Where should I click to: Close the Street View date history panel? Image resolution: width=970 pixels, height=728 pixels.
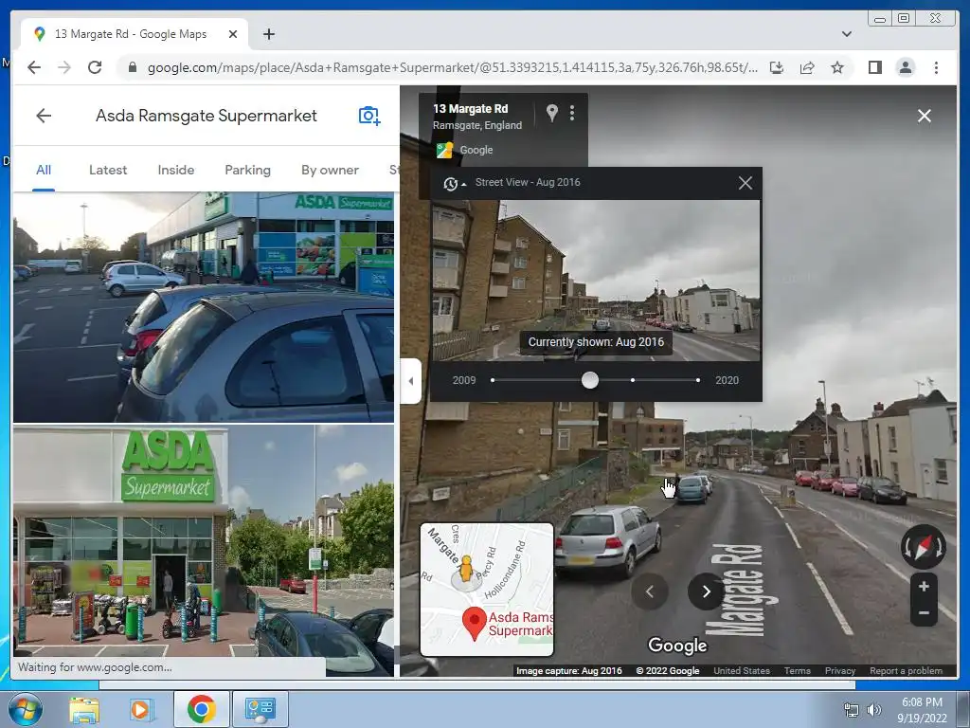click(745, 183)
